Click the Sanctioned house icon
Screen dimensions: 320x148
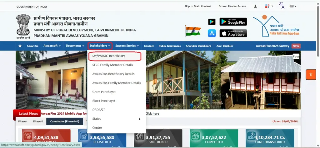pos(140,136)
